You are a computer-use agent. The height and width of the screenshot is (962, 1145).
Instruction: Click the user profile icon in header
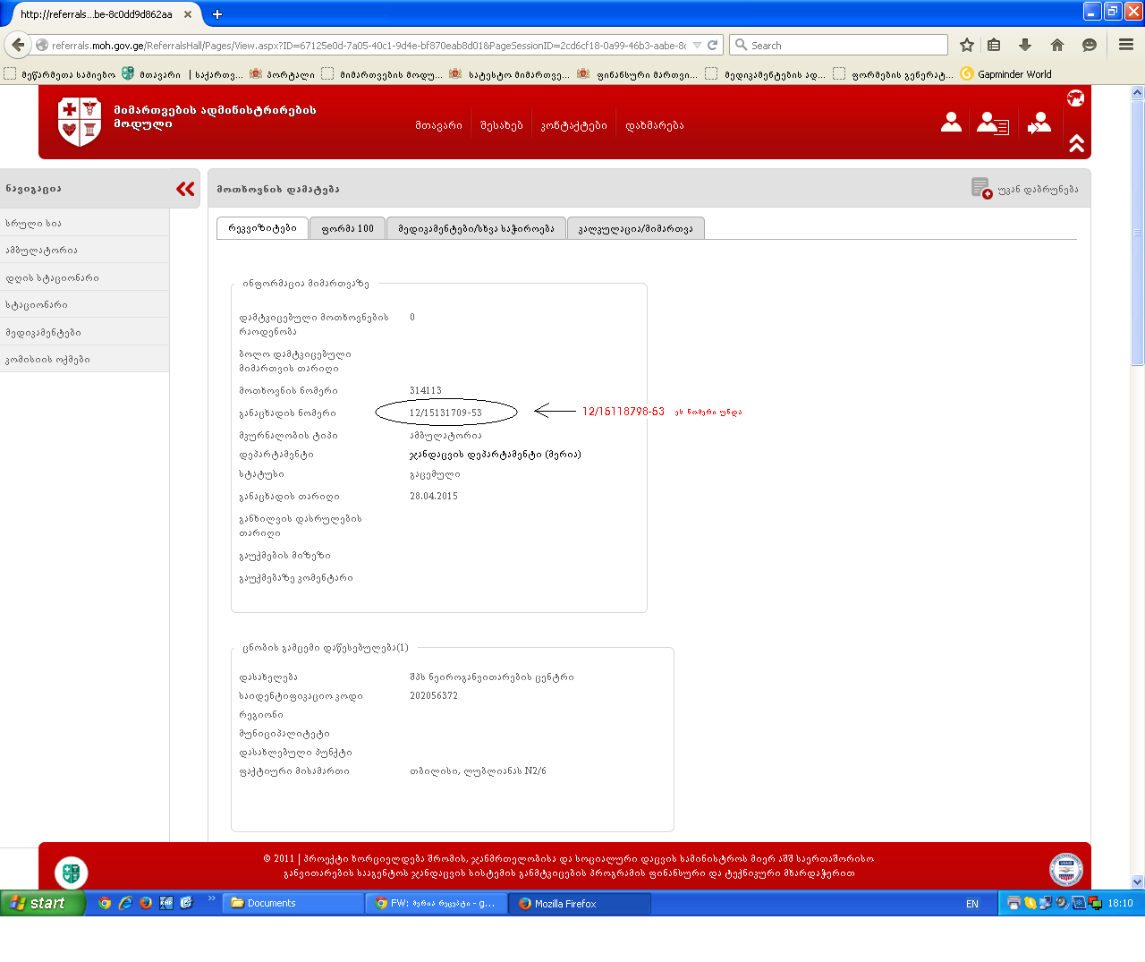[951, 123]
